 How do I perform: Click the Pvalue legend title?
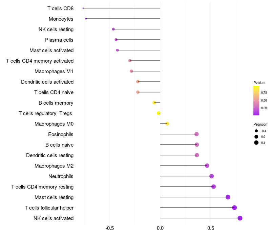(259, 83)
